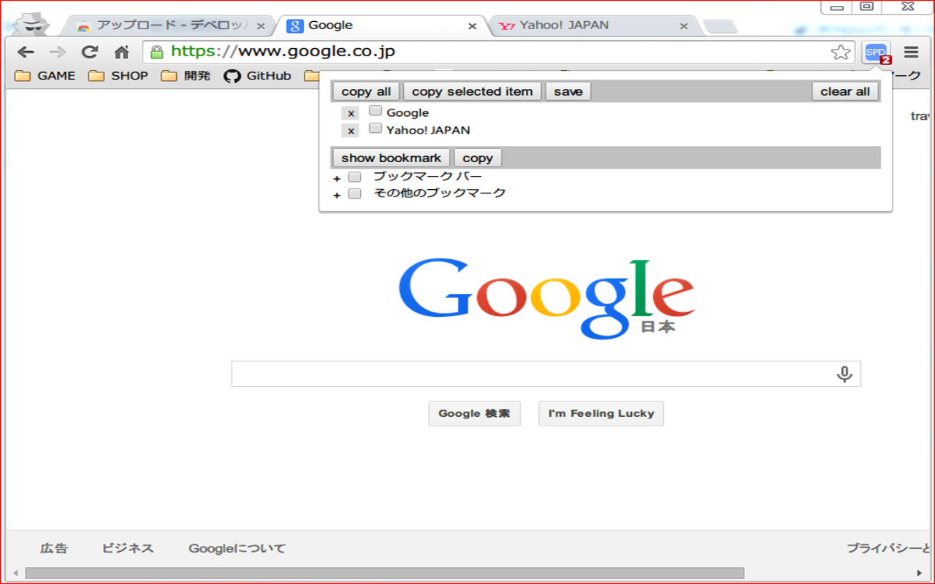
Task: Check the ブックマーク バー checkbox
Action: (x=354, y=177)
